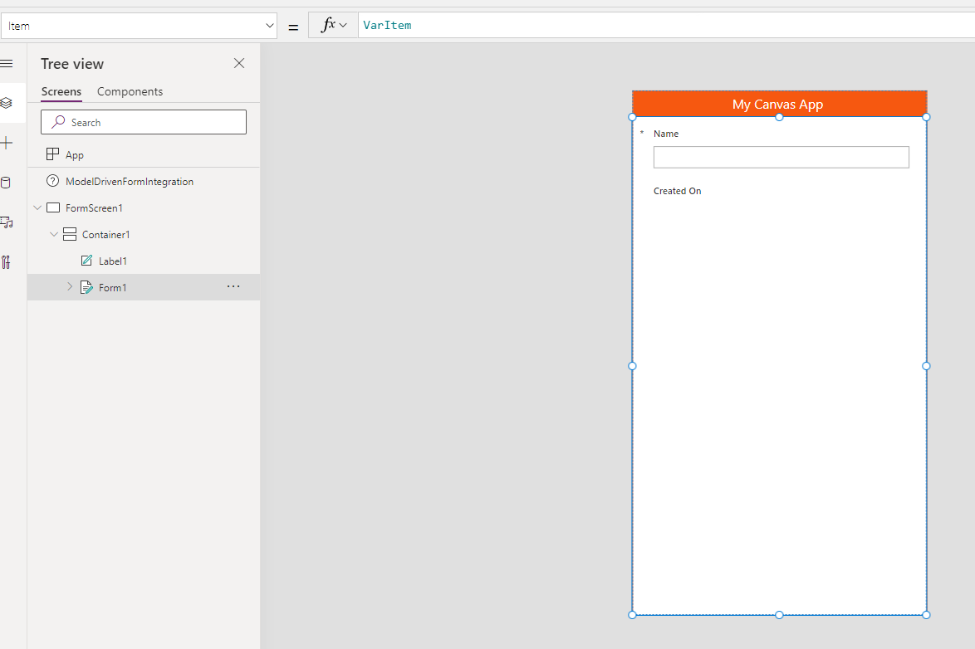Click the Name text input on canvas
975x649 pixels.
[781, 157]
